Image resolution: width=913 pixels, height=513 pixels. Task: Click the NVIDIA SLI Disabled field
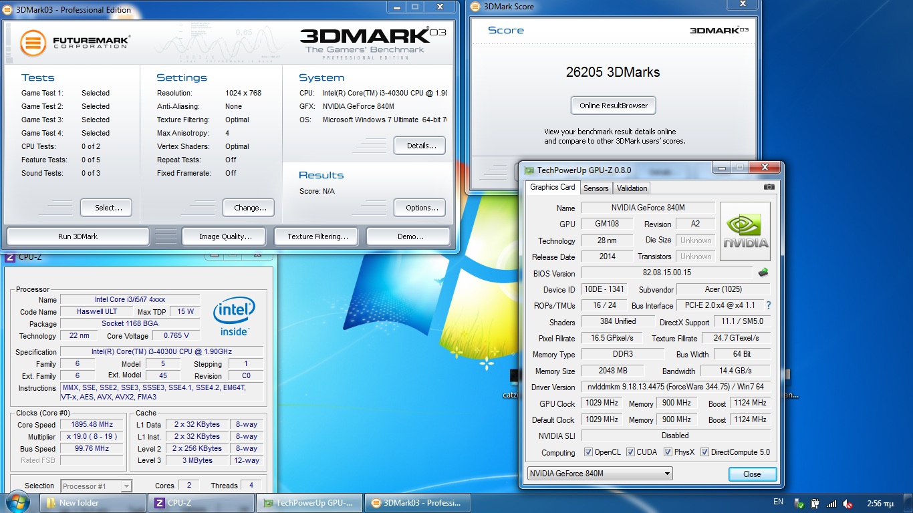click(676, 436)
